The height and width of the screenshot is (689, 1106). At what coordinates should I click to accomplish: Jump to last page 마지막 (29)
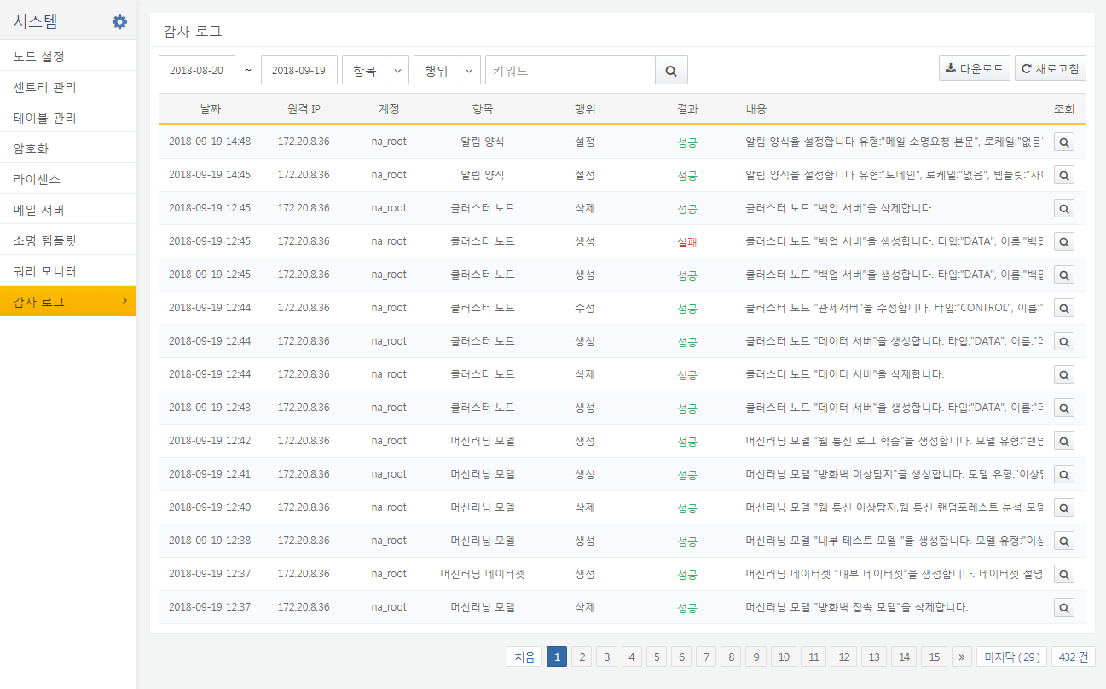[x=1011, y=657]
